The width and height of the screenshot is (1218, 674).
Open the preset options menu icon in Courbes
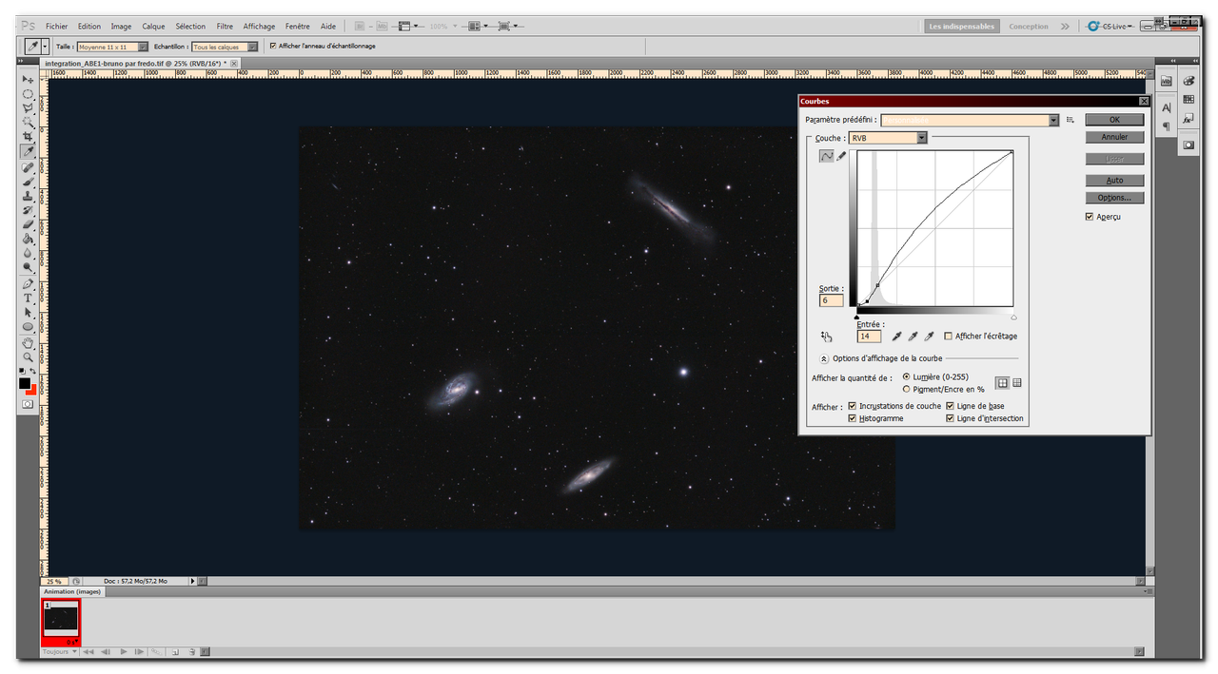(1071, 120)
